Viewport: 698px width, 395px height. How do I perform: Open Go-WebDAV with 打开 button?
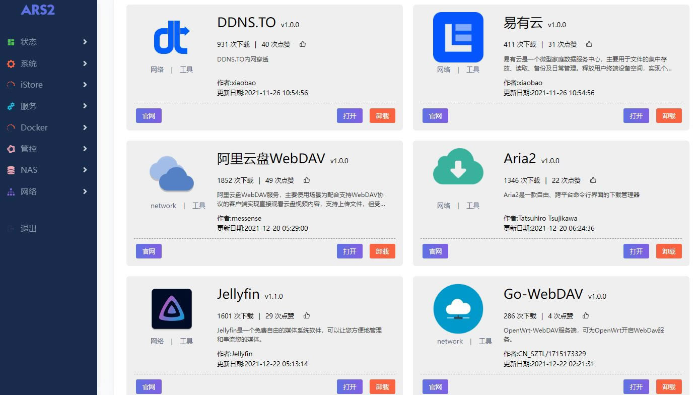[x=636, y=387]
